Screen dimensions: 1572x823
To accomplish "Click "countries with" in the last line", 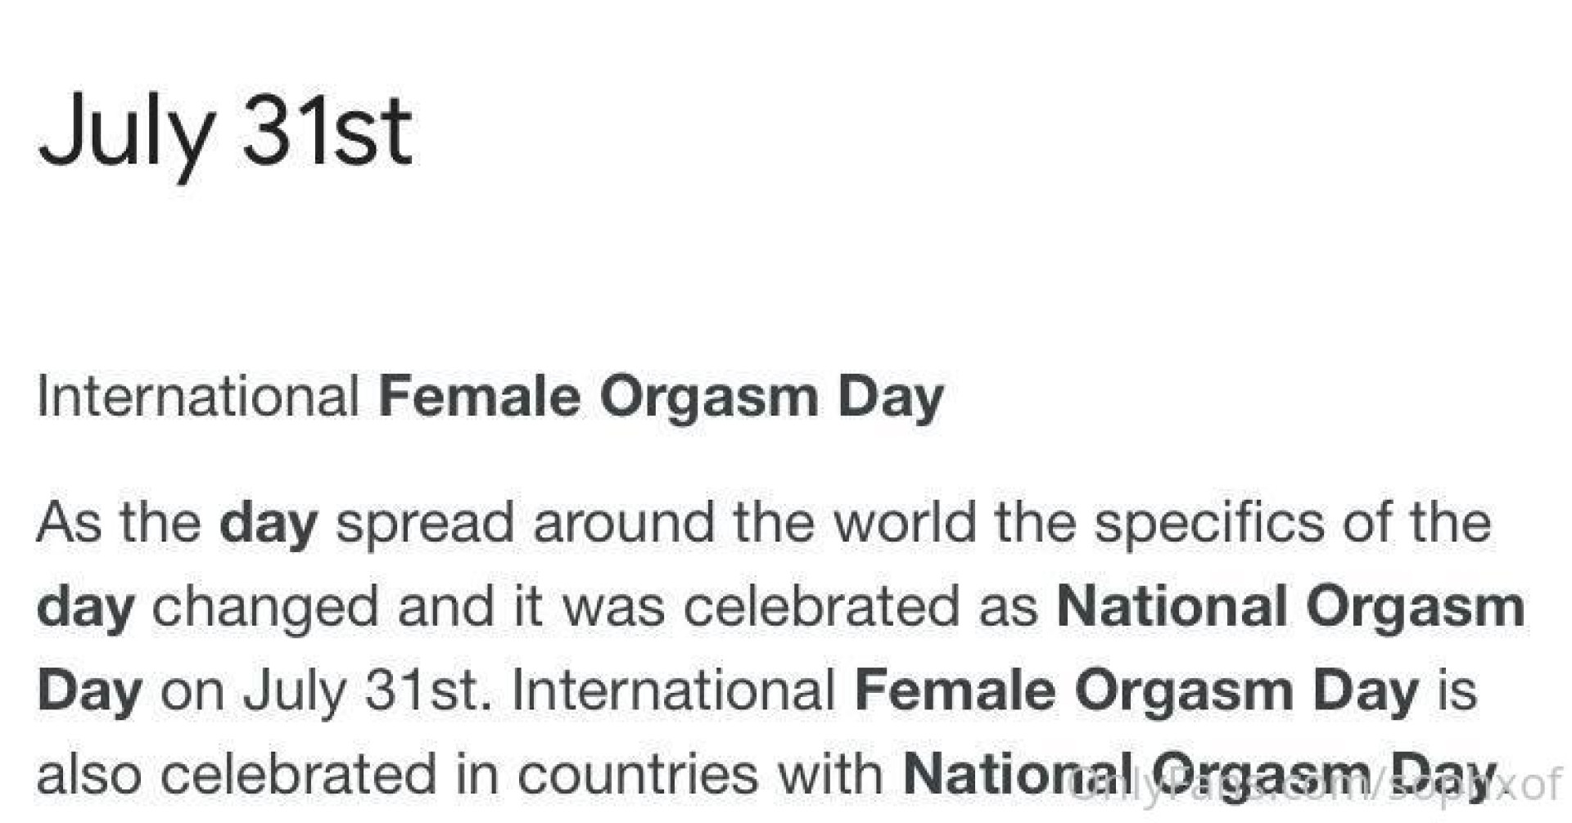I will click(x=700, y=775).
